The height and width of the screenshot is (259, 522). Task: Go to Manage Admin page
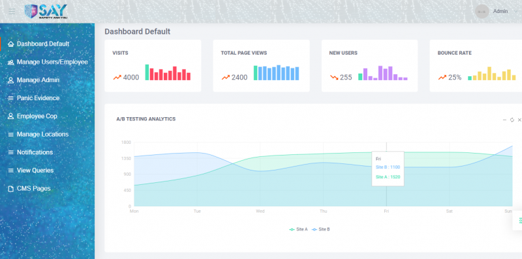[x=38, y=80]
